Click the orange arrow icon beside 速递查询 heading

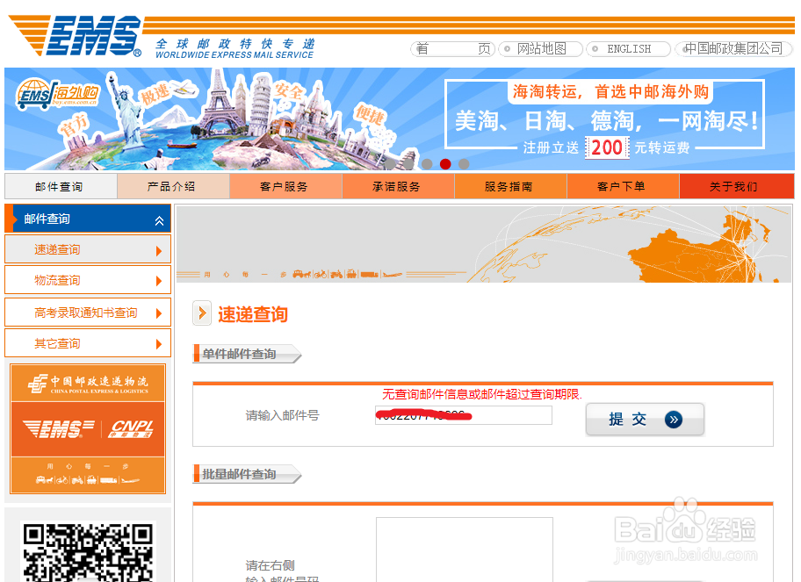pyautogui.click(x=204, y=314)
